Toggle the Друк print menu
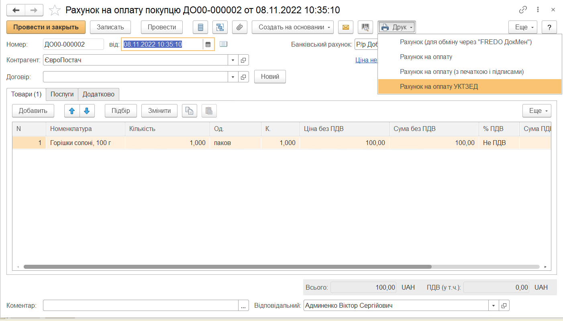 (396, 27)
